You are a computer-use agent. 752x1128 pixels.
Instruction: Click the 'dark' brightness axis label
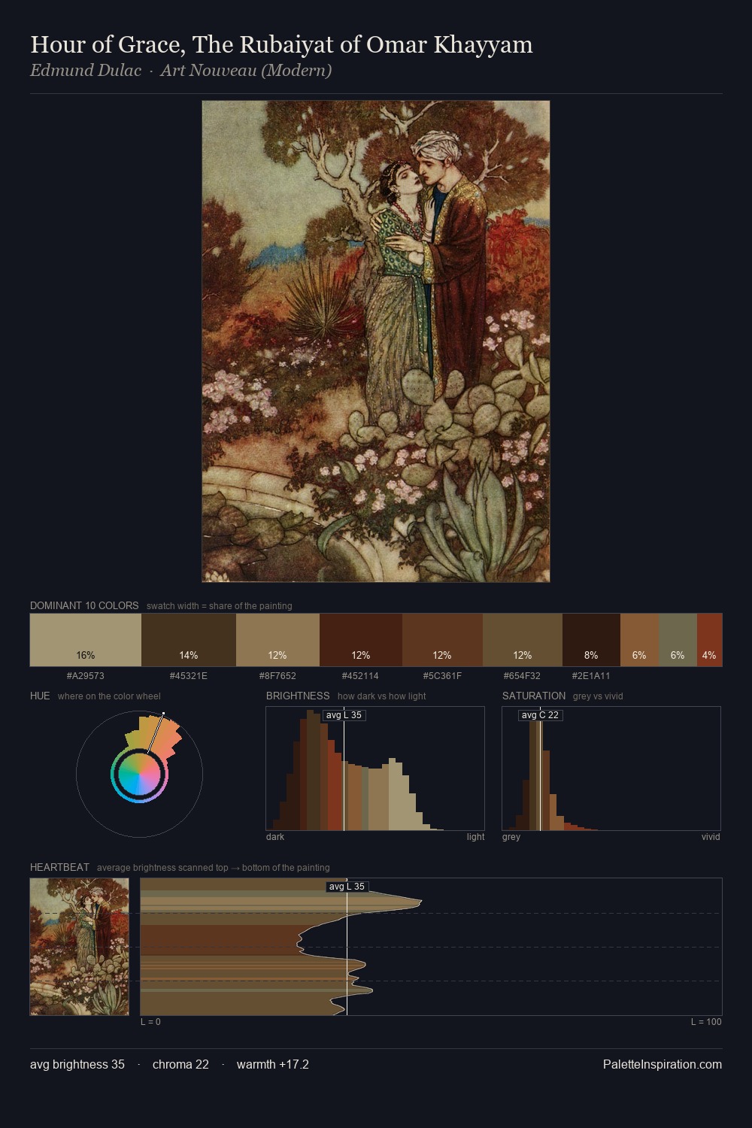(275, 837)
